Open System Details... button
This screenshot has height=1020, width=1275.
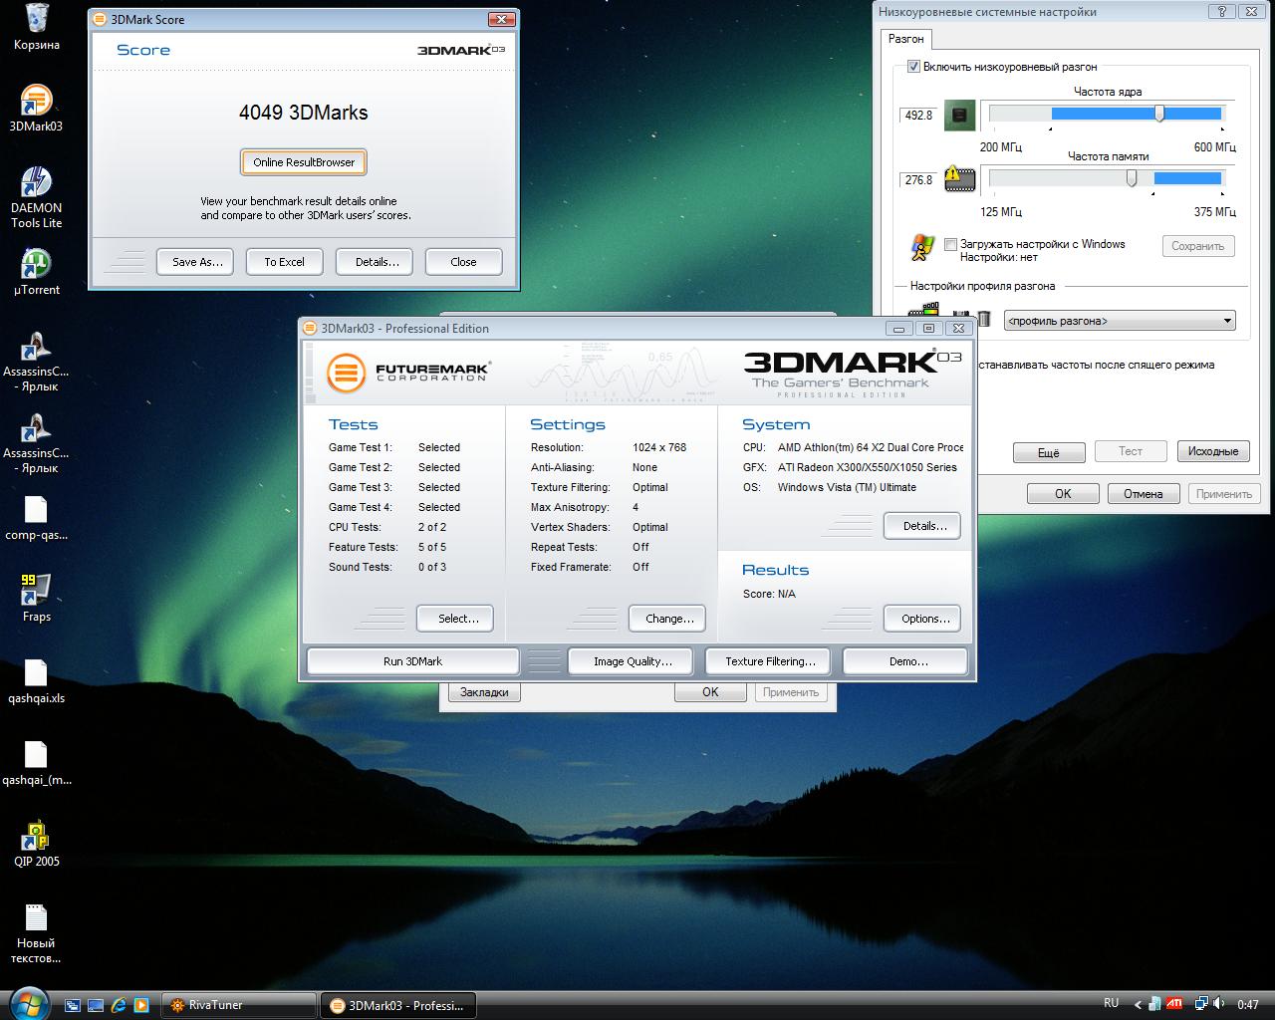[924, 526]
